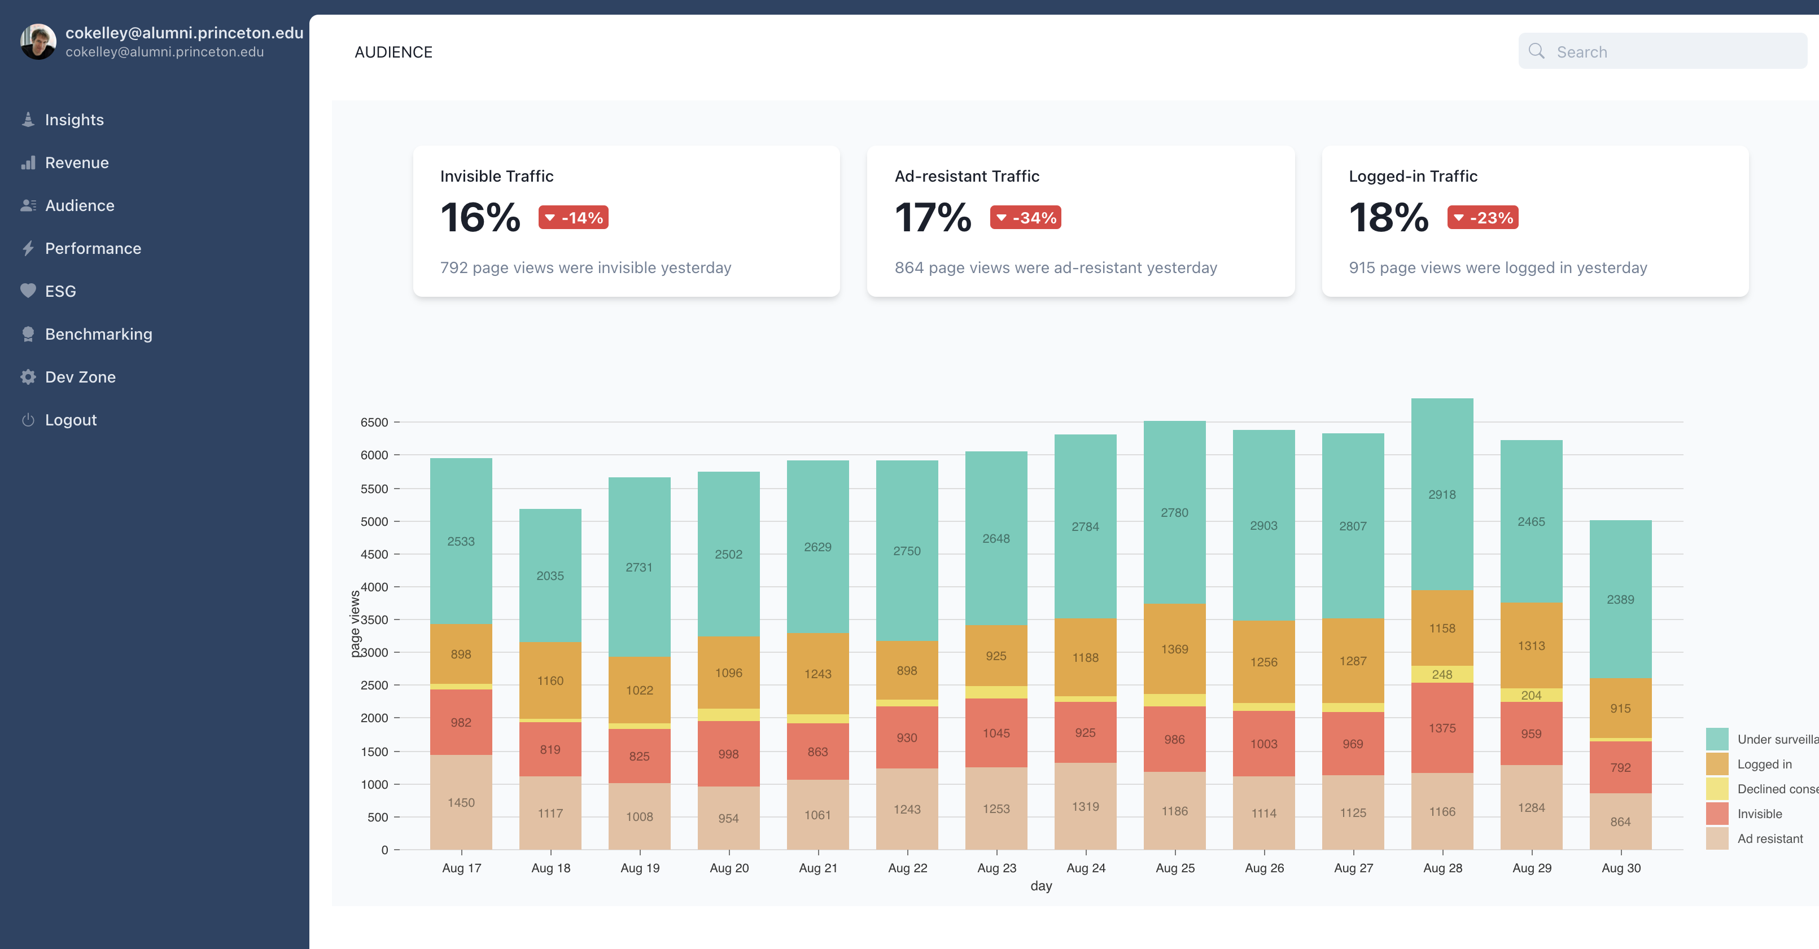The width and height of the screenshot is (1819, 949).
Task: Click the Revenue bar chart icon
Action: (x=28, y=163)
